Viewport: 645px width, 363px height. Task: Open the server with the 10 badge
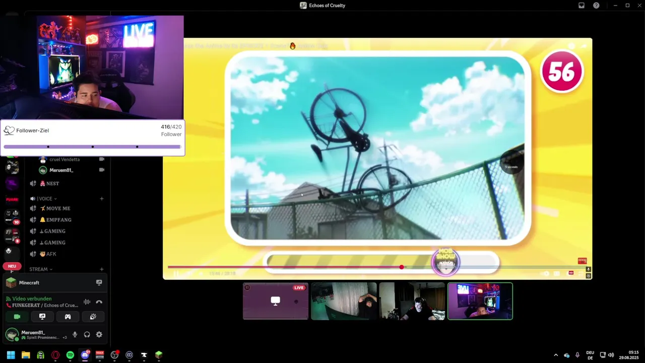pos(12,217)
